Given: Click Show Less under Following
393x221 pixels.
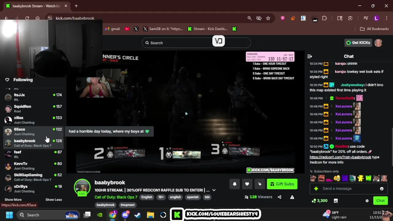Looking at the screenshot, I should (x=54, y=200).
